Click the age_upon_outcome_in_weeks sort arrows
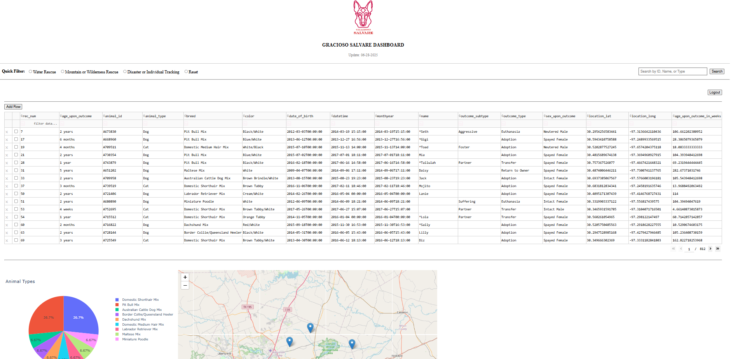The width and height of the screenshot is (731, 359). tap(674, 116)
